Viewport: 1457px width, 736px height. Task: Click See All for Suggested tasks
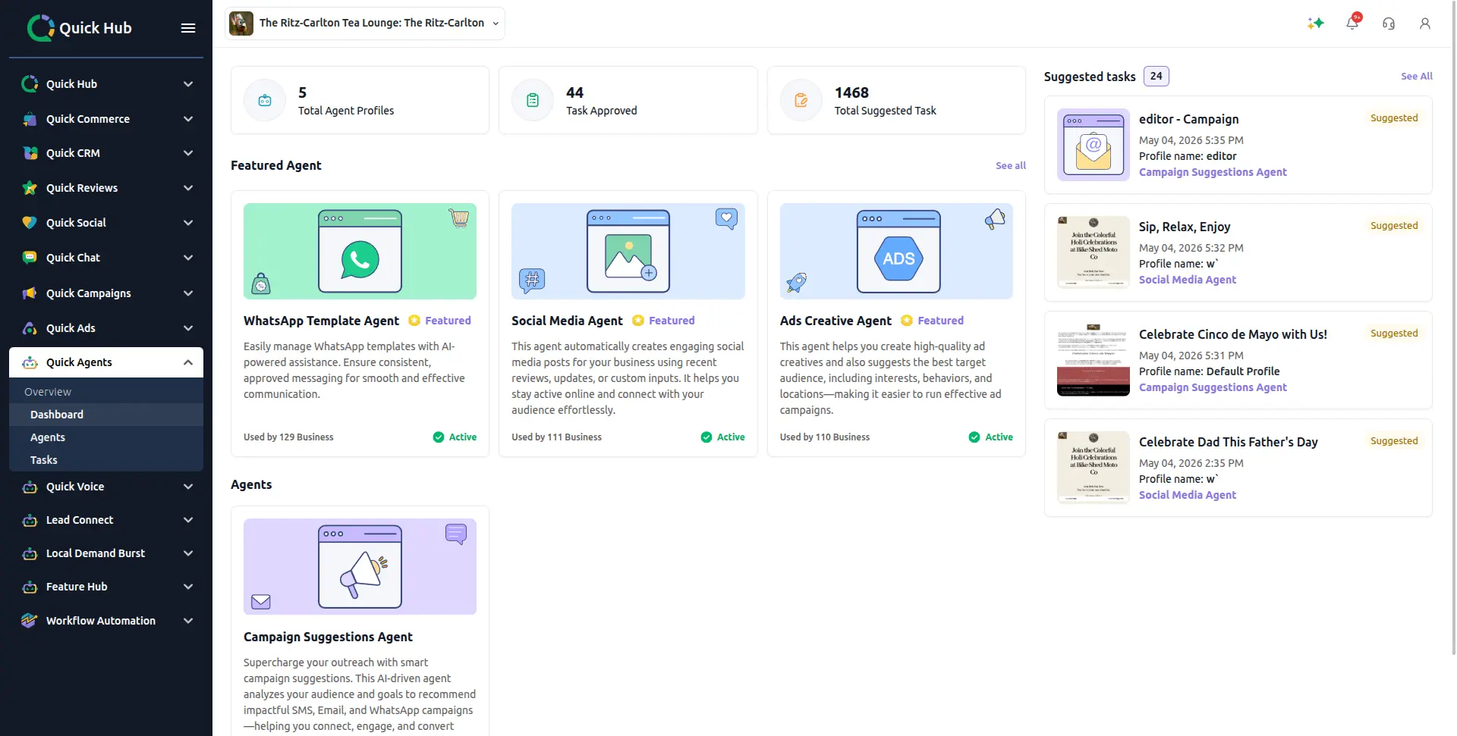1417,77
